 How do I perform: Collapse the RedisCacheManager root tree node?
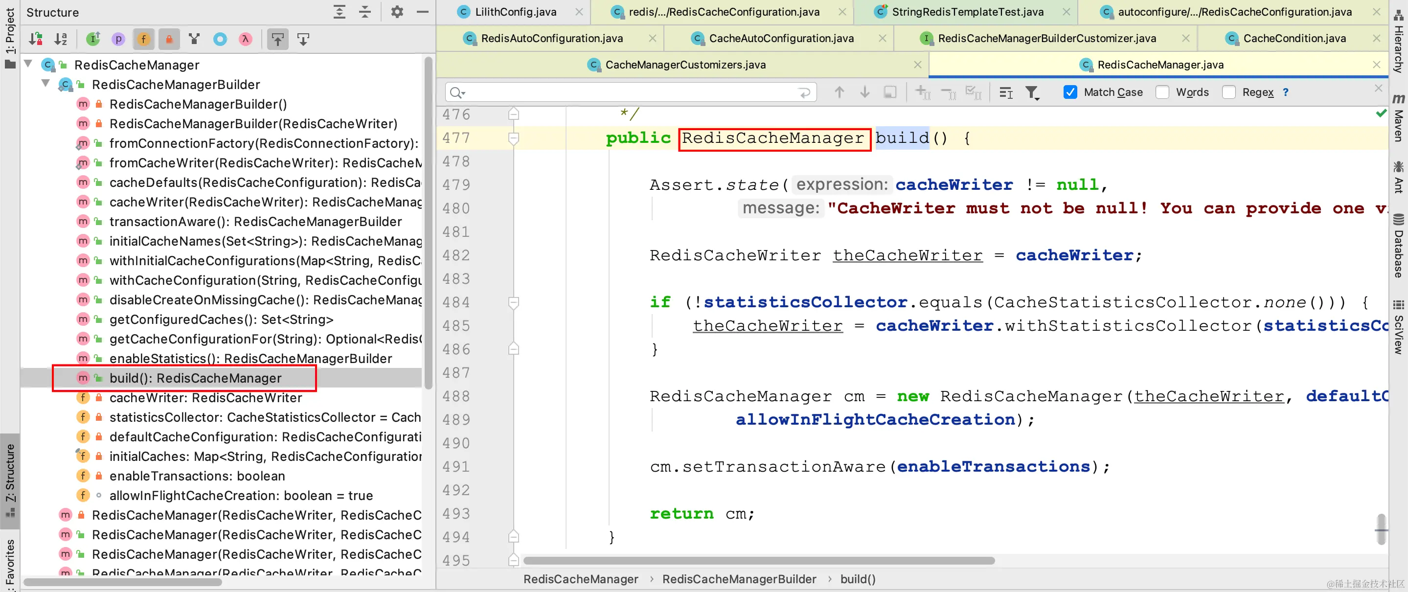tap(28, 65)
